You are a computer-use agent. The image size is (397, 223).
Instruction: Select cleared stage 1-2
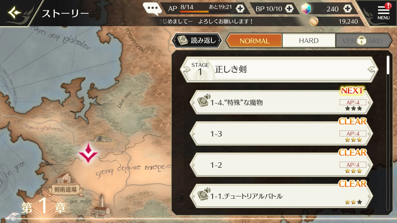tap(281, 165)
